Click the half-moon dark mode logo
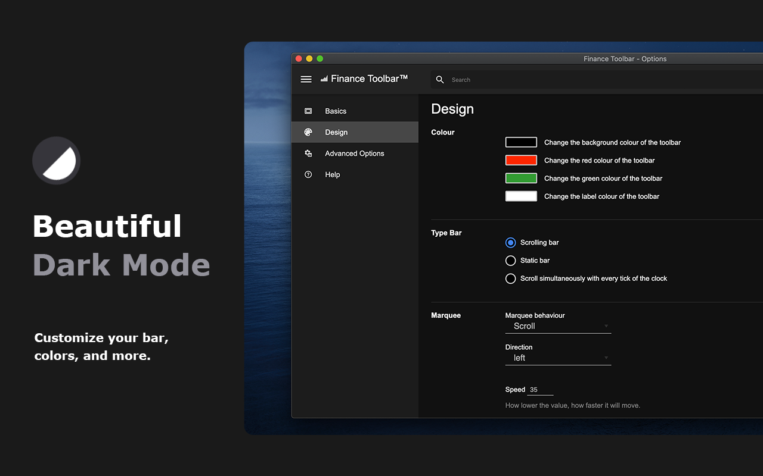 point(56,160)
